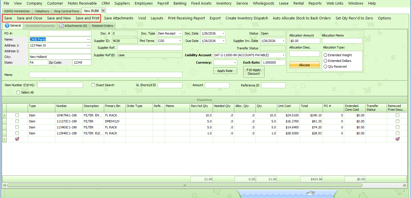Viewport: 411px width, 198px height.
Task: Click the new-row asterisk indicator in the grid
Action: [4, 139]
